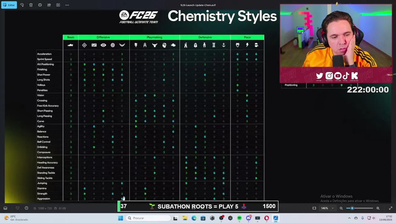
Task: Open Microsoft Store from the taskbar
Action: click(203, 218)
